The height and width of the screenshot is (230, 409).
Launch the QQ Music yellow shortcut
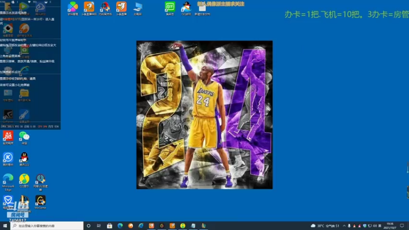pos(24,181)
